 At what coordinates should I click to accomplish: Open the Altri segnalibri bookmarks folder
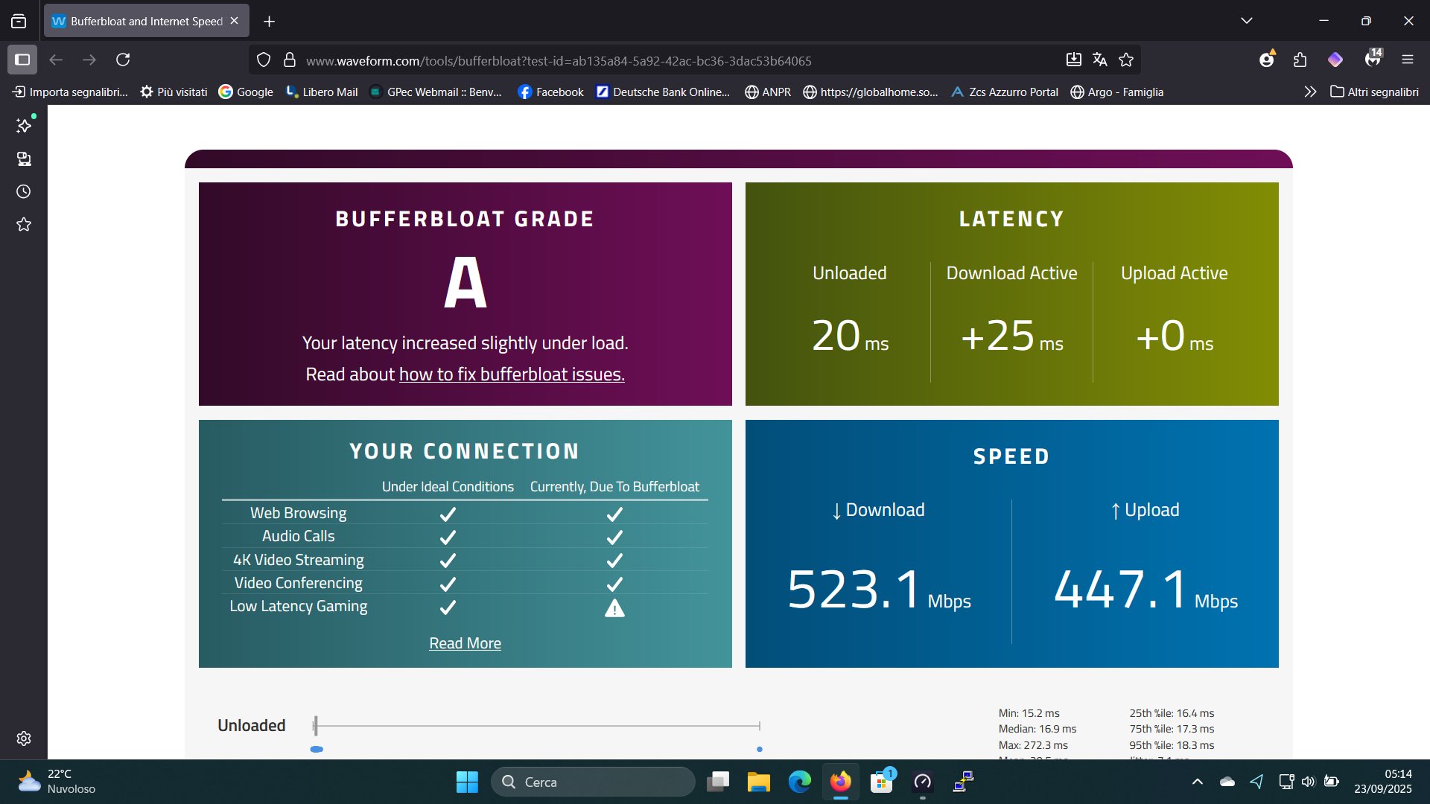1374,92
